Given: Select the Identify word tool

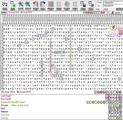Looking at the screenshot, I should coord(59,4).
